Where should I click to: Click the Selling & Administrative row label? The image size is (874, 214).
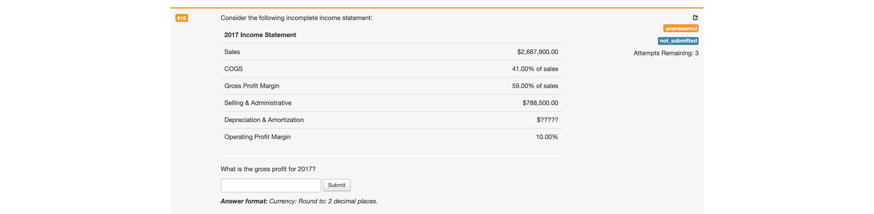[x=258, y=103]
